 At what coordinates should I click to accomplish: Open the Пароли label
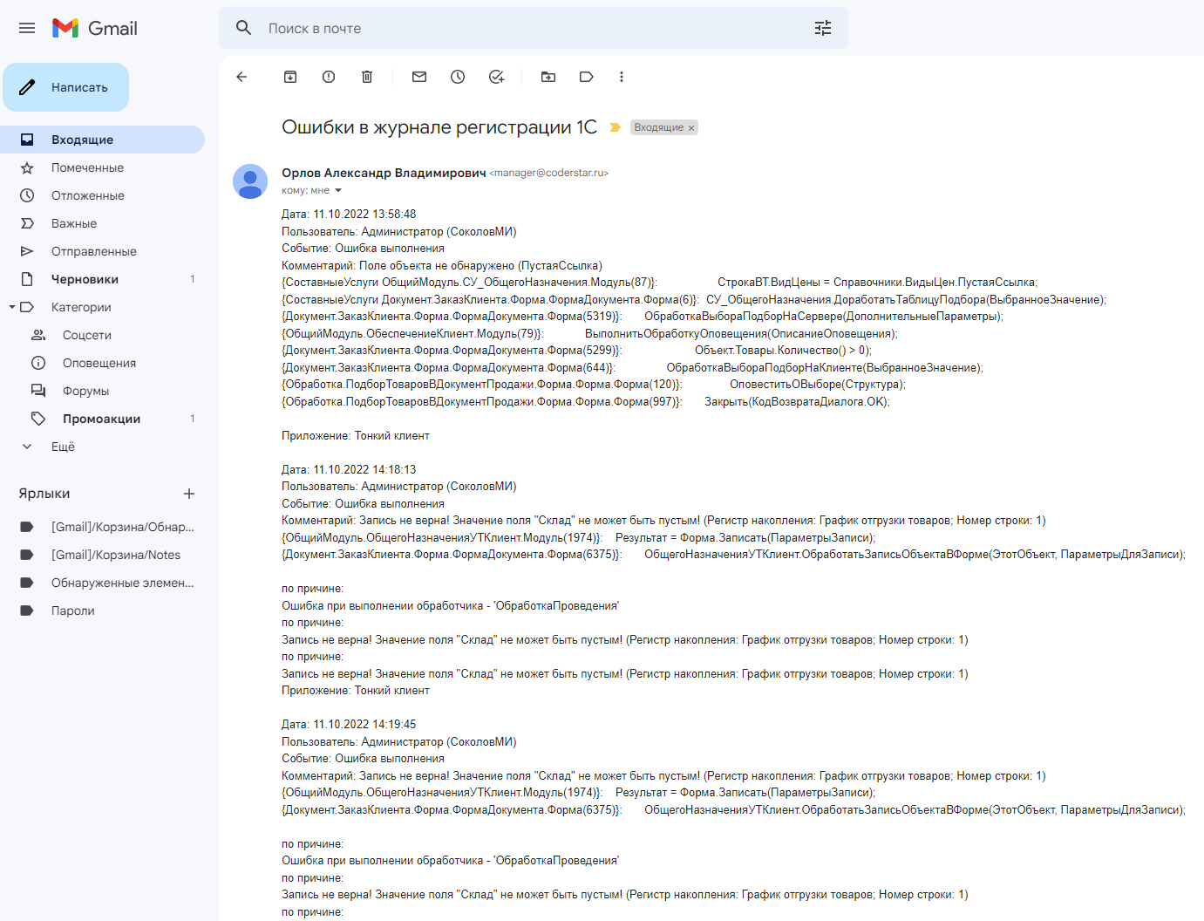102,611
